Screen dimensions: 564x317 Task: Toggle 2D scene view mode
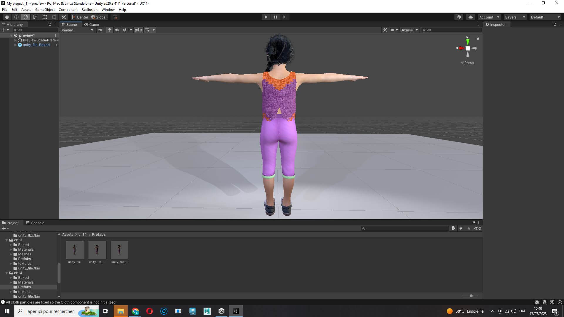point(100,30)
